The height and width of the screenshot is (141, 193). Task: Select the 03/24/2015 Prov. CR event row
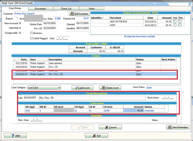(95, 67)
